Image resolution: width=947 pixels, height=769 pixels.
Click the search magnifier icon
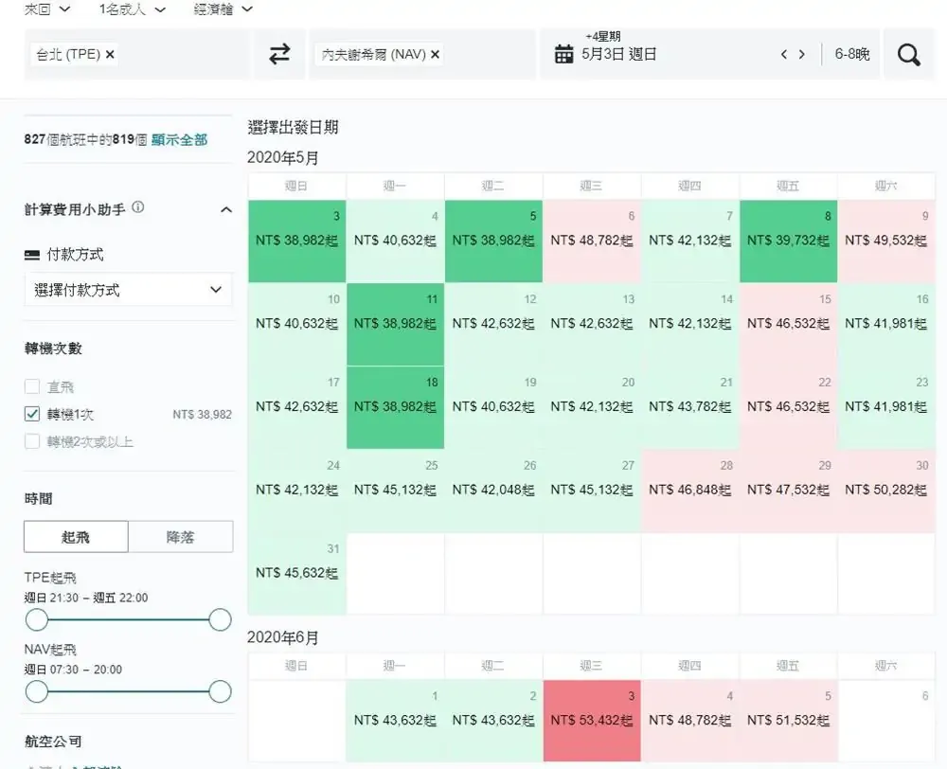908,54
